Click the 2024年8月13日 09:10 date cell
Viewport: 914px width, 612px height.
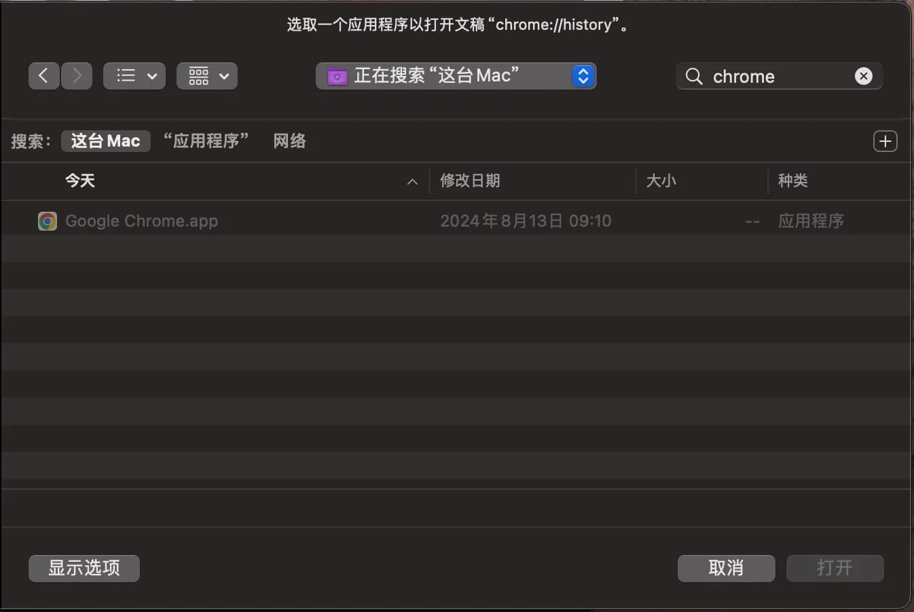pyautogui.click(x=526, y=221)
